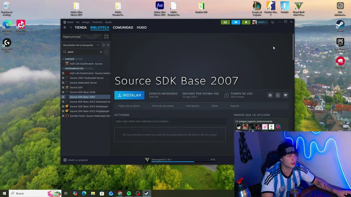
Task: Select the Logitech G HUB desktop icon
Action: click(x=7, y=46)
